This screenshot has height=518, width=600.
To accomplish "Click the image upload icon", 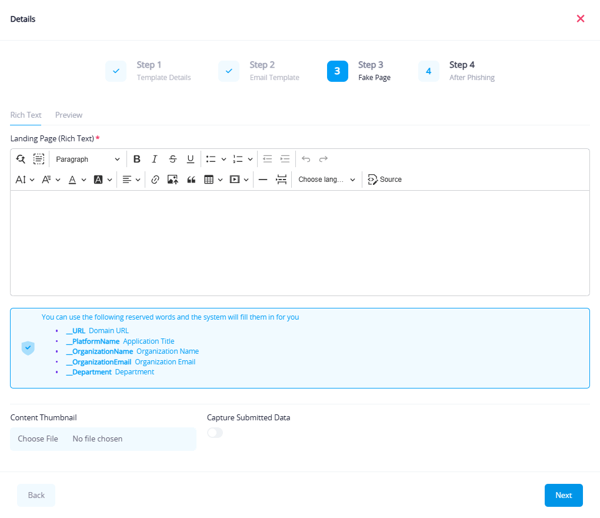I will point(172,180).
